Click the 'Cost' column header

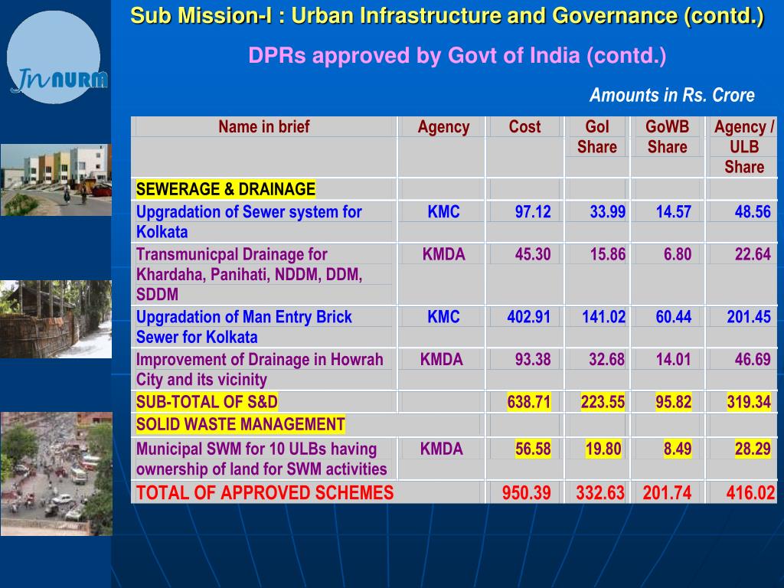(x=524, y=127)
